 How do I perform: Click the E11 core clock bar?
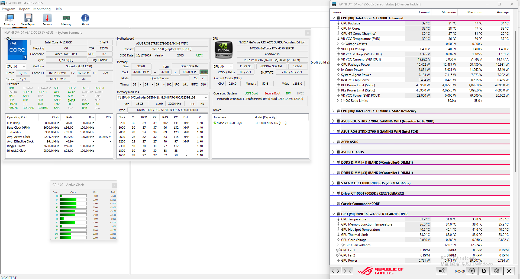[x=73, y=238]
